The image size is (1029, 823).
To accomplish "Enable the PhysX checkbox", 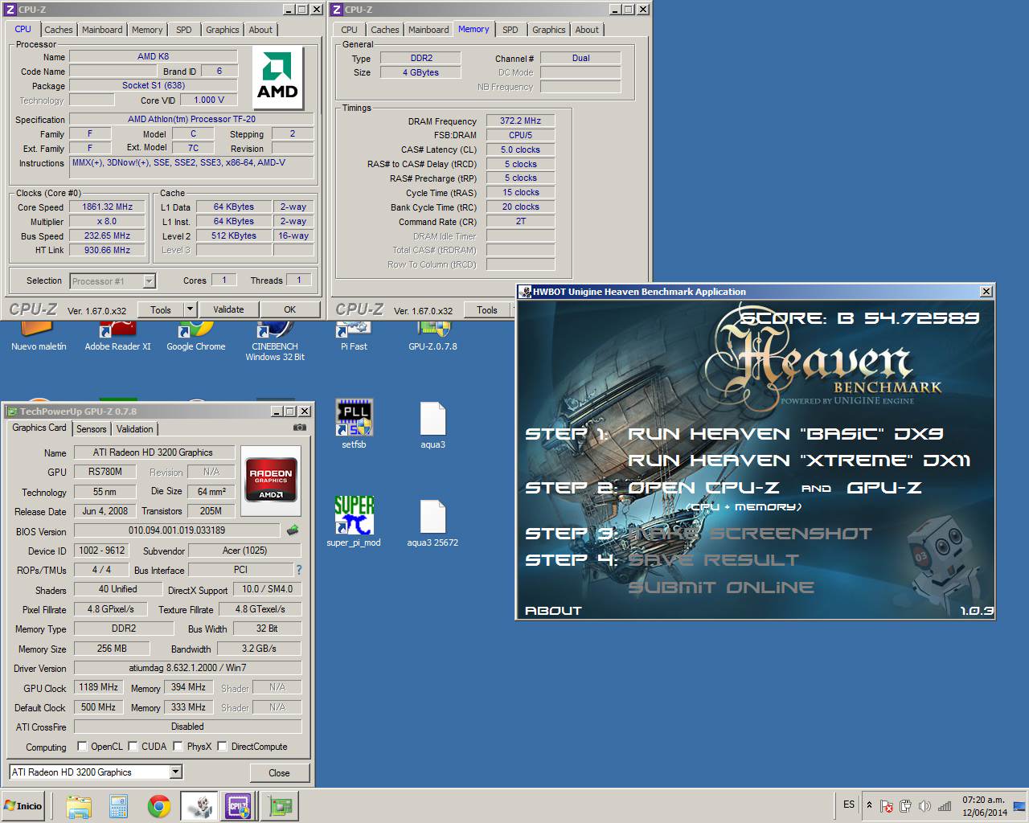I will click(178, 746).
